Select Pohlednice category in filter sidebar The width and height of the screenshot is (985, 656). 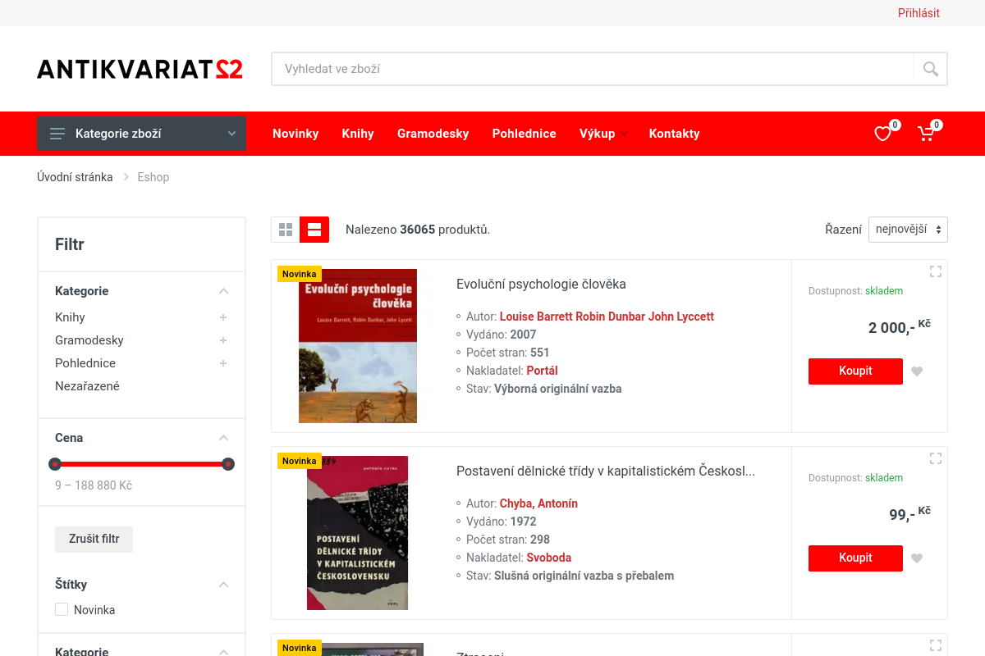[x=85, y=363]
